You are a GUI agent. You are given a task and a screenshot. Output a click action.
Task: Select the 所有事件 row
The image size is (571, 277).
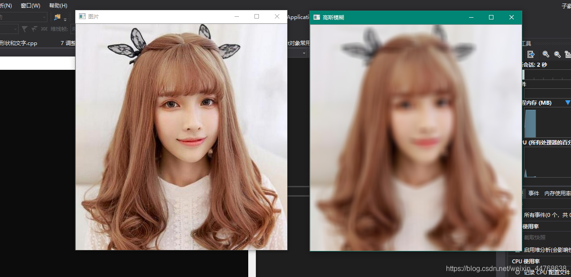547,215
